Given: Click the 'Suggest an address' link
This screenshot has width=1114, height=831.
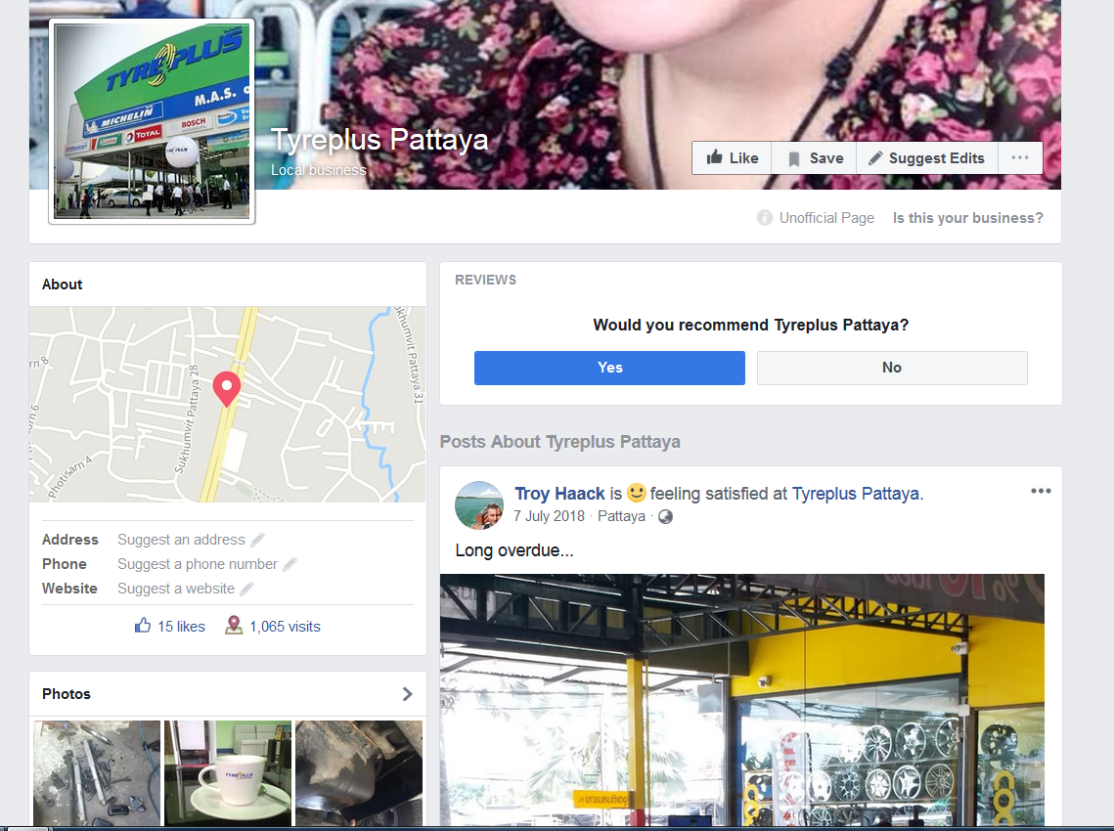Looking at the screenshot, I should point(181,540).
